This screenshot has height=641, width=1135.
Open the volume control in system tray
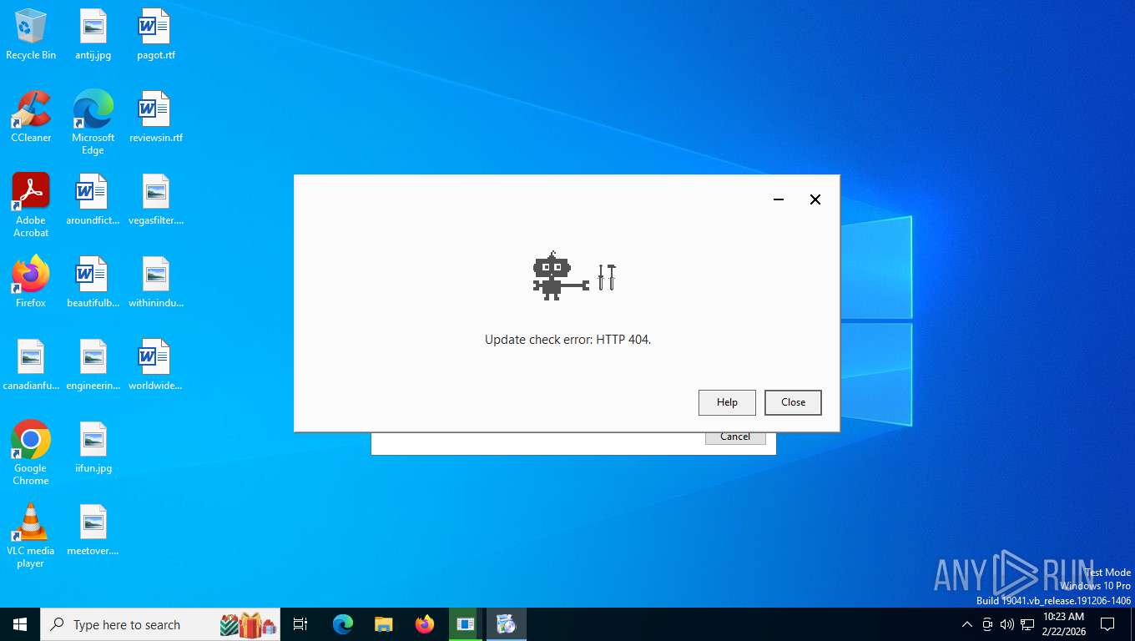(x=1007, y=624)
